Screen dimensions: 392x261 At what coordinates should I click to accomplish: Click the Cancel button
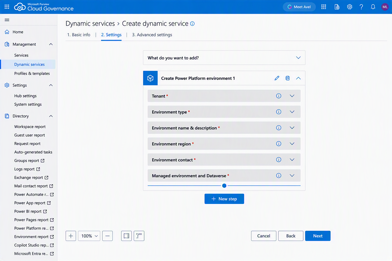(x=264, y=236)
